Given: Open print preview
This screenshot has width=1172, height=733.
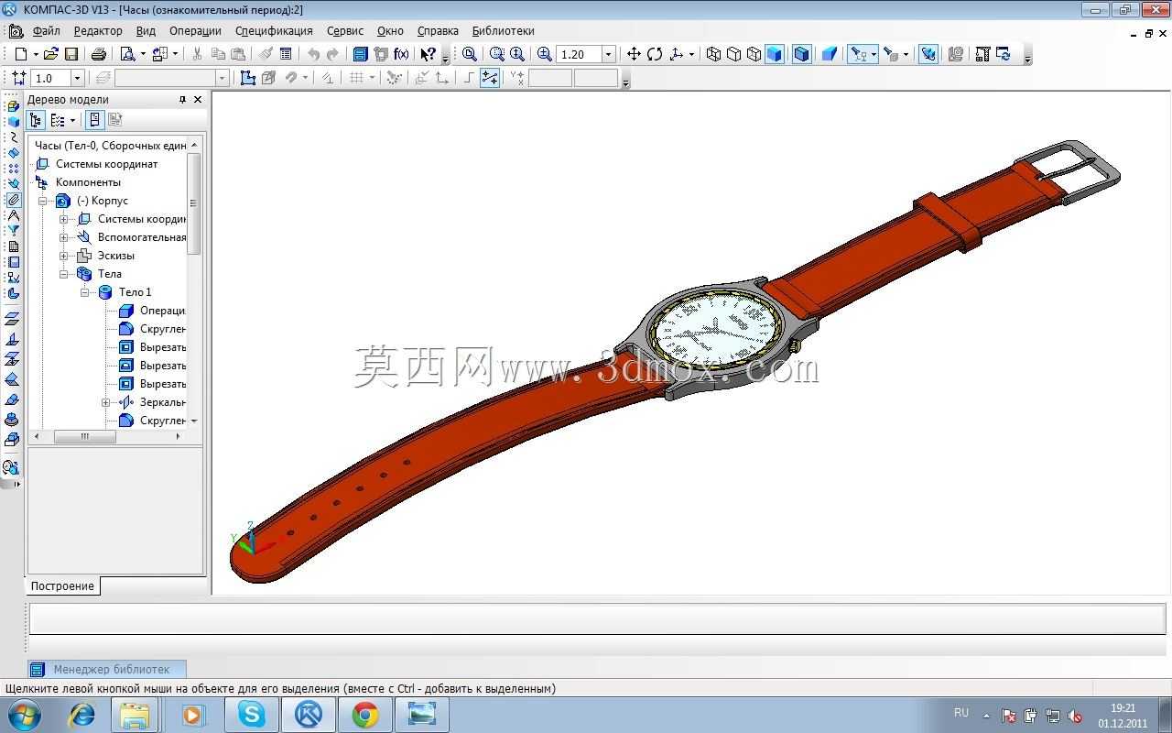Looking at the screenshot, I should (x=127, y=54).
